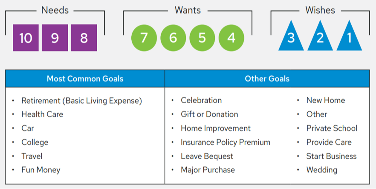Viewport: 376px width, 189px height.
Task: Click the purple square numbered 8
Action: point(84,38)
